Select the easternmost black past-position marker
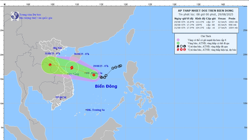The image size is (249, 140). [x=121, y=66]
